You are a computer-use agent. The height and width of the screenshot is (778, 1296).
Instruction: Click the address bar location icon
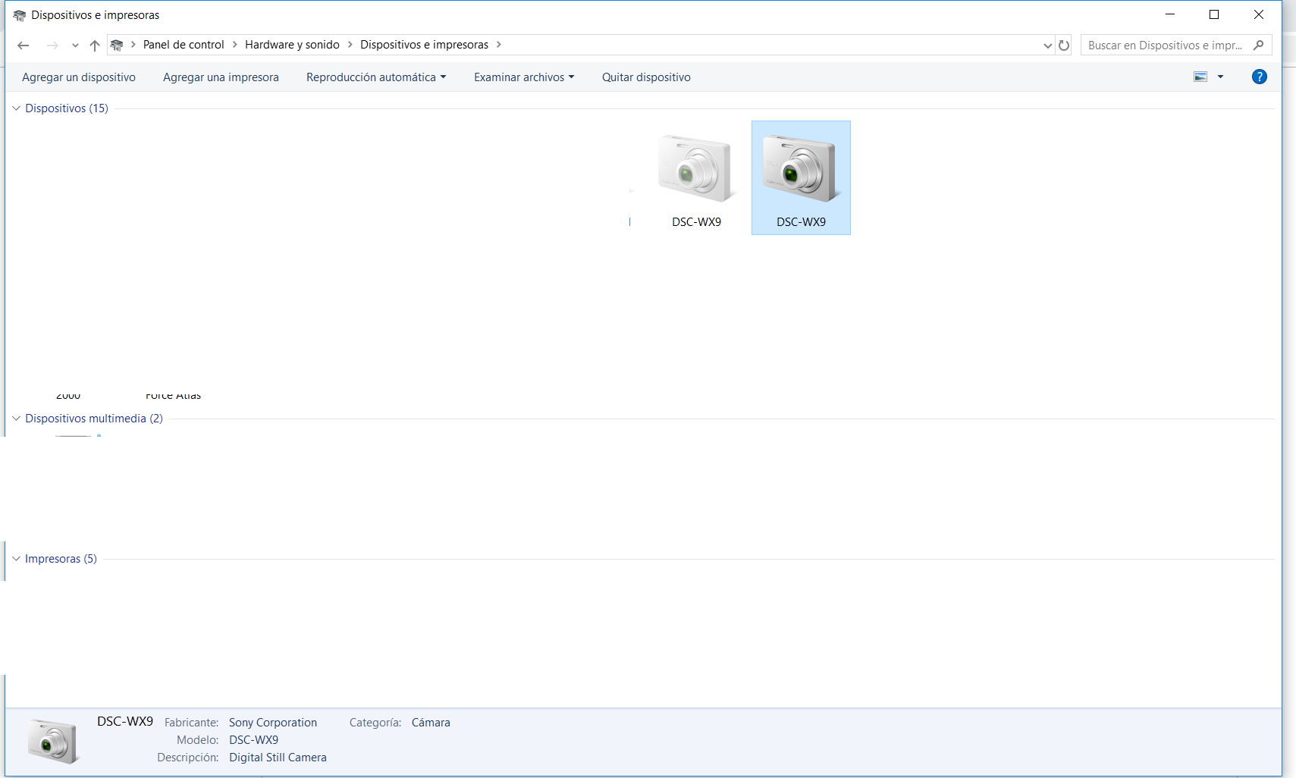coord(117,45)
